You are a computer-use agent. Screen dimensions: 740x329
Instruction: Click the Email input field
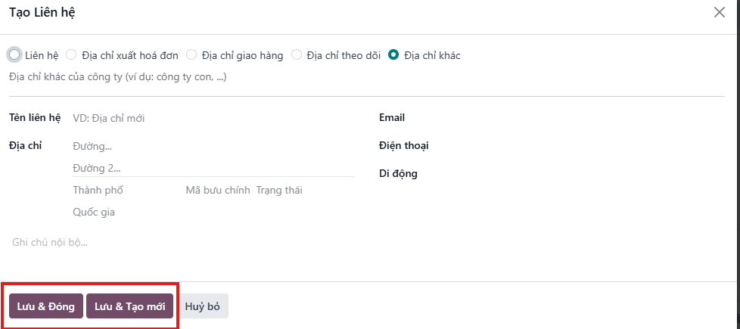pos(580,118)
